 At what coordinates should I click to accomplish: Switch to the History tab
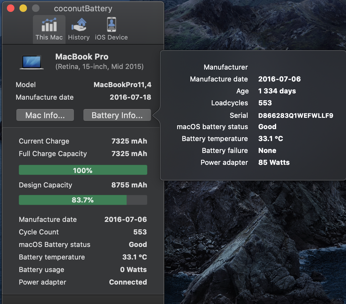[79, 29]
